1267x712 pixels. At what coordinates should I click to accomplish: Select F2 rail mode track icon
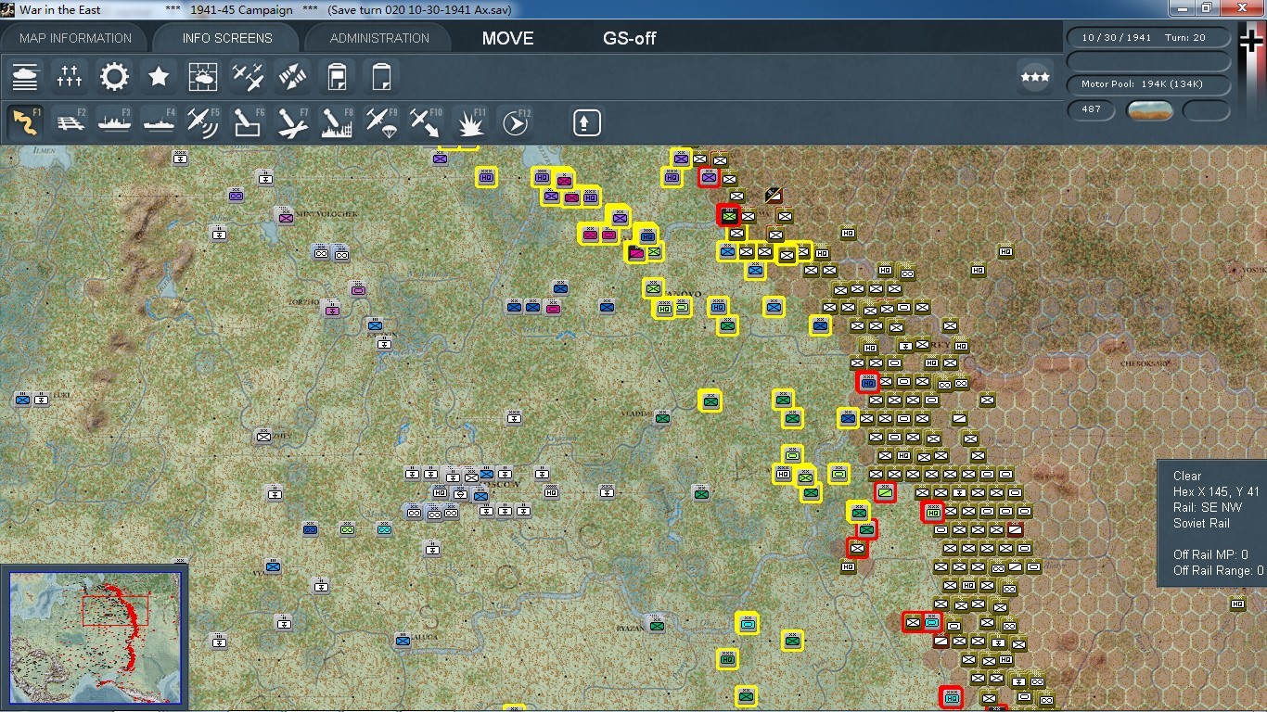(70, 121)
